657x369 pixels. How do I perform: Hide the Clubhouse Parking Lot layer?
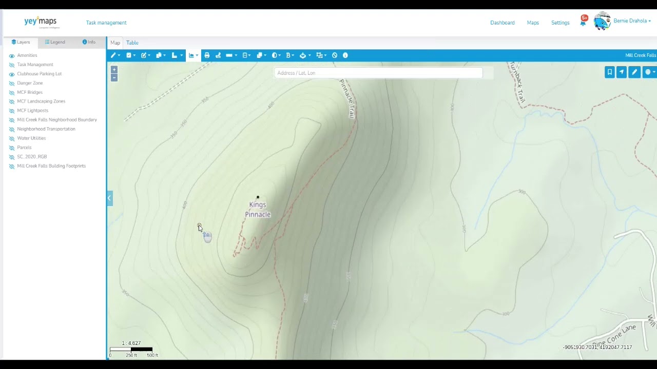click(x=12, y=74)
